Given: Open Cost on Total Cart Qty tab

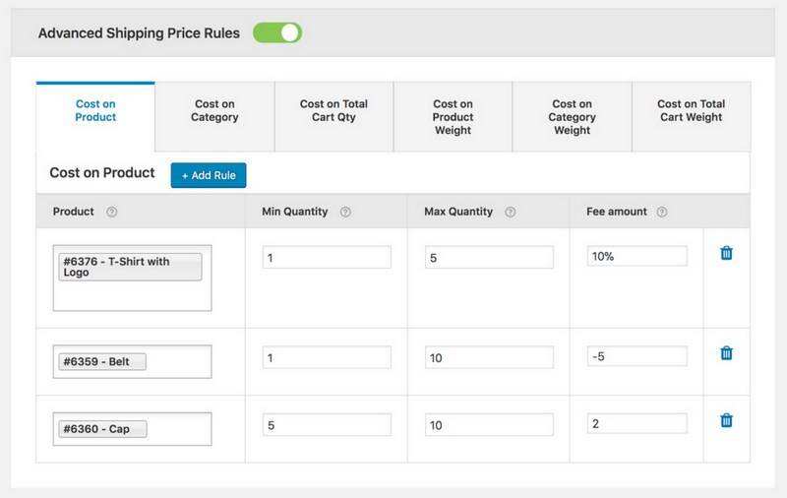Looking at the screenshot, I should click(x=333, y=110).
